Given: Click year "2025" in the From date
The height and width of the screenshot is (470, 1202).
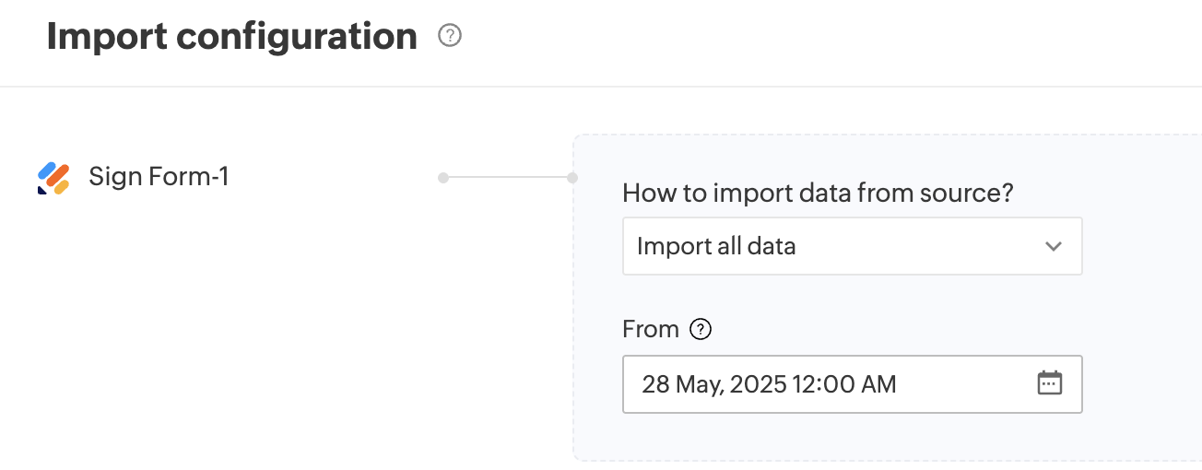Looking at the screenshot, I should pos(756,384).
